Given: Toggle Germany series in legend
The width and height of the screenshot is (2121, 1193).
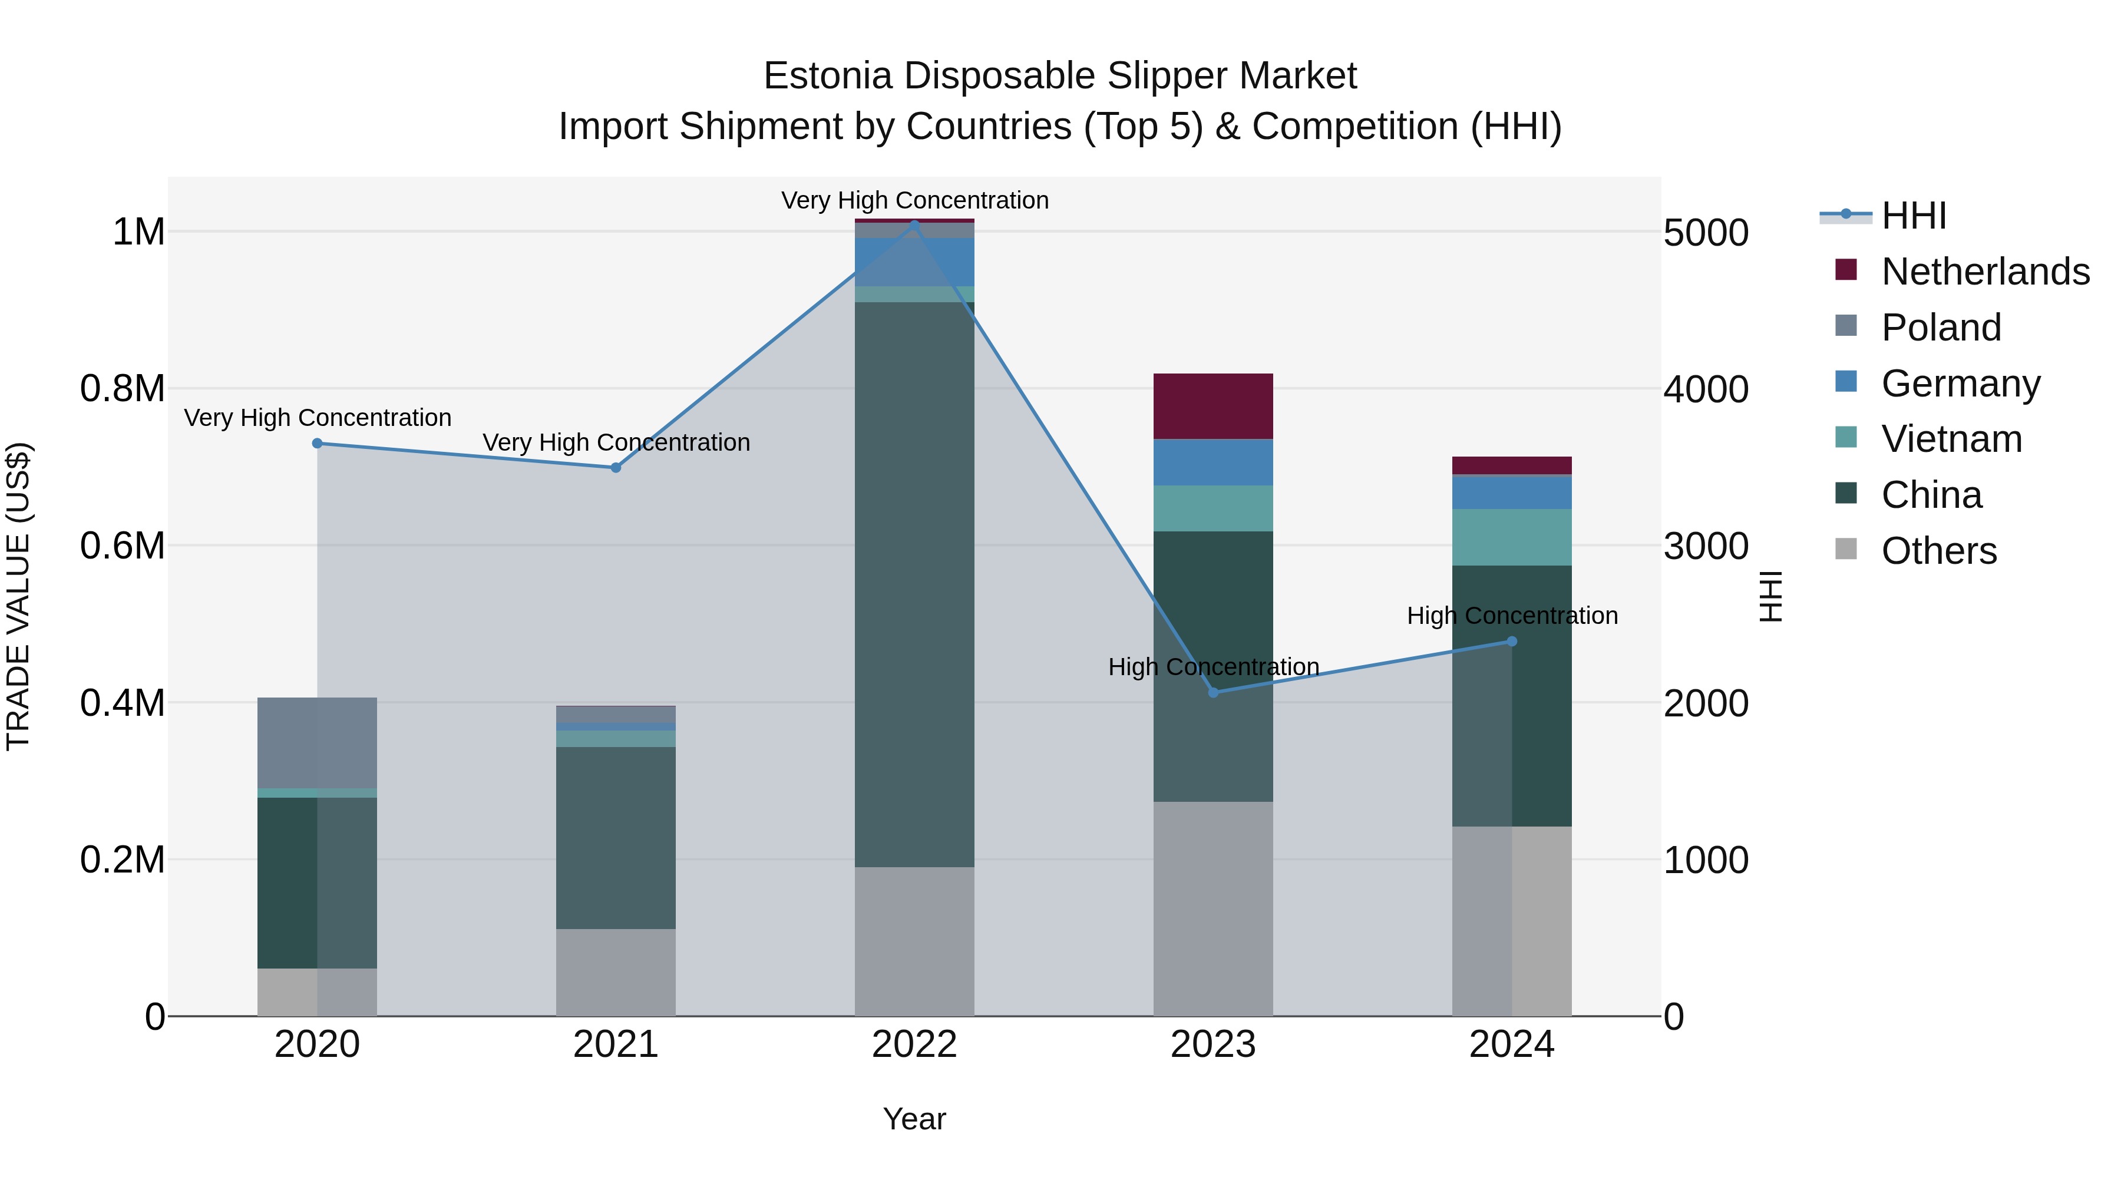Looking at the screenshot, I should (x=1937, y=383).
